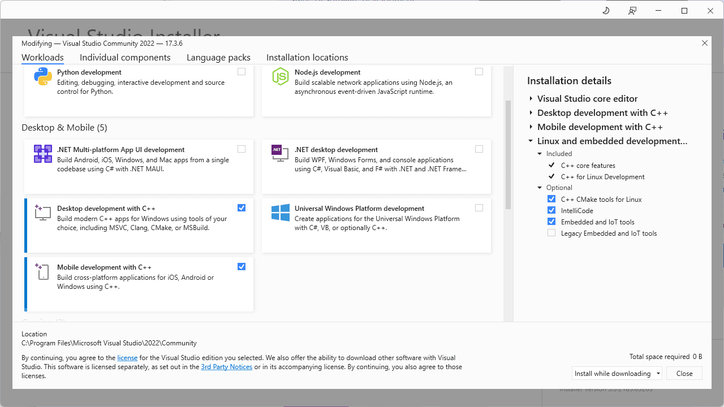Open the 3rd Party Notices link
Viewport: 724px width, 407px height.
[226, 367]
